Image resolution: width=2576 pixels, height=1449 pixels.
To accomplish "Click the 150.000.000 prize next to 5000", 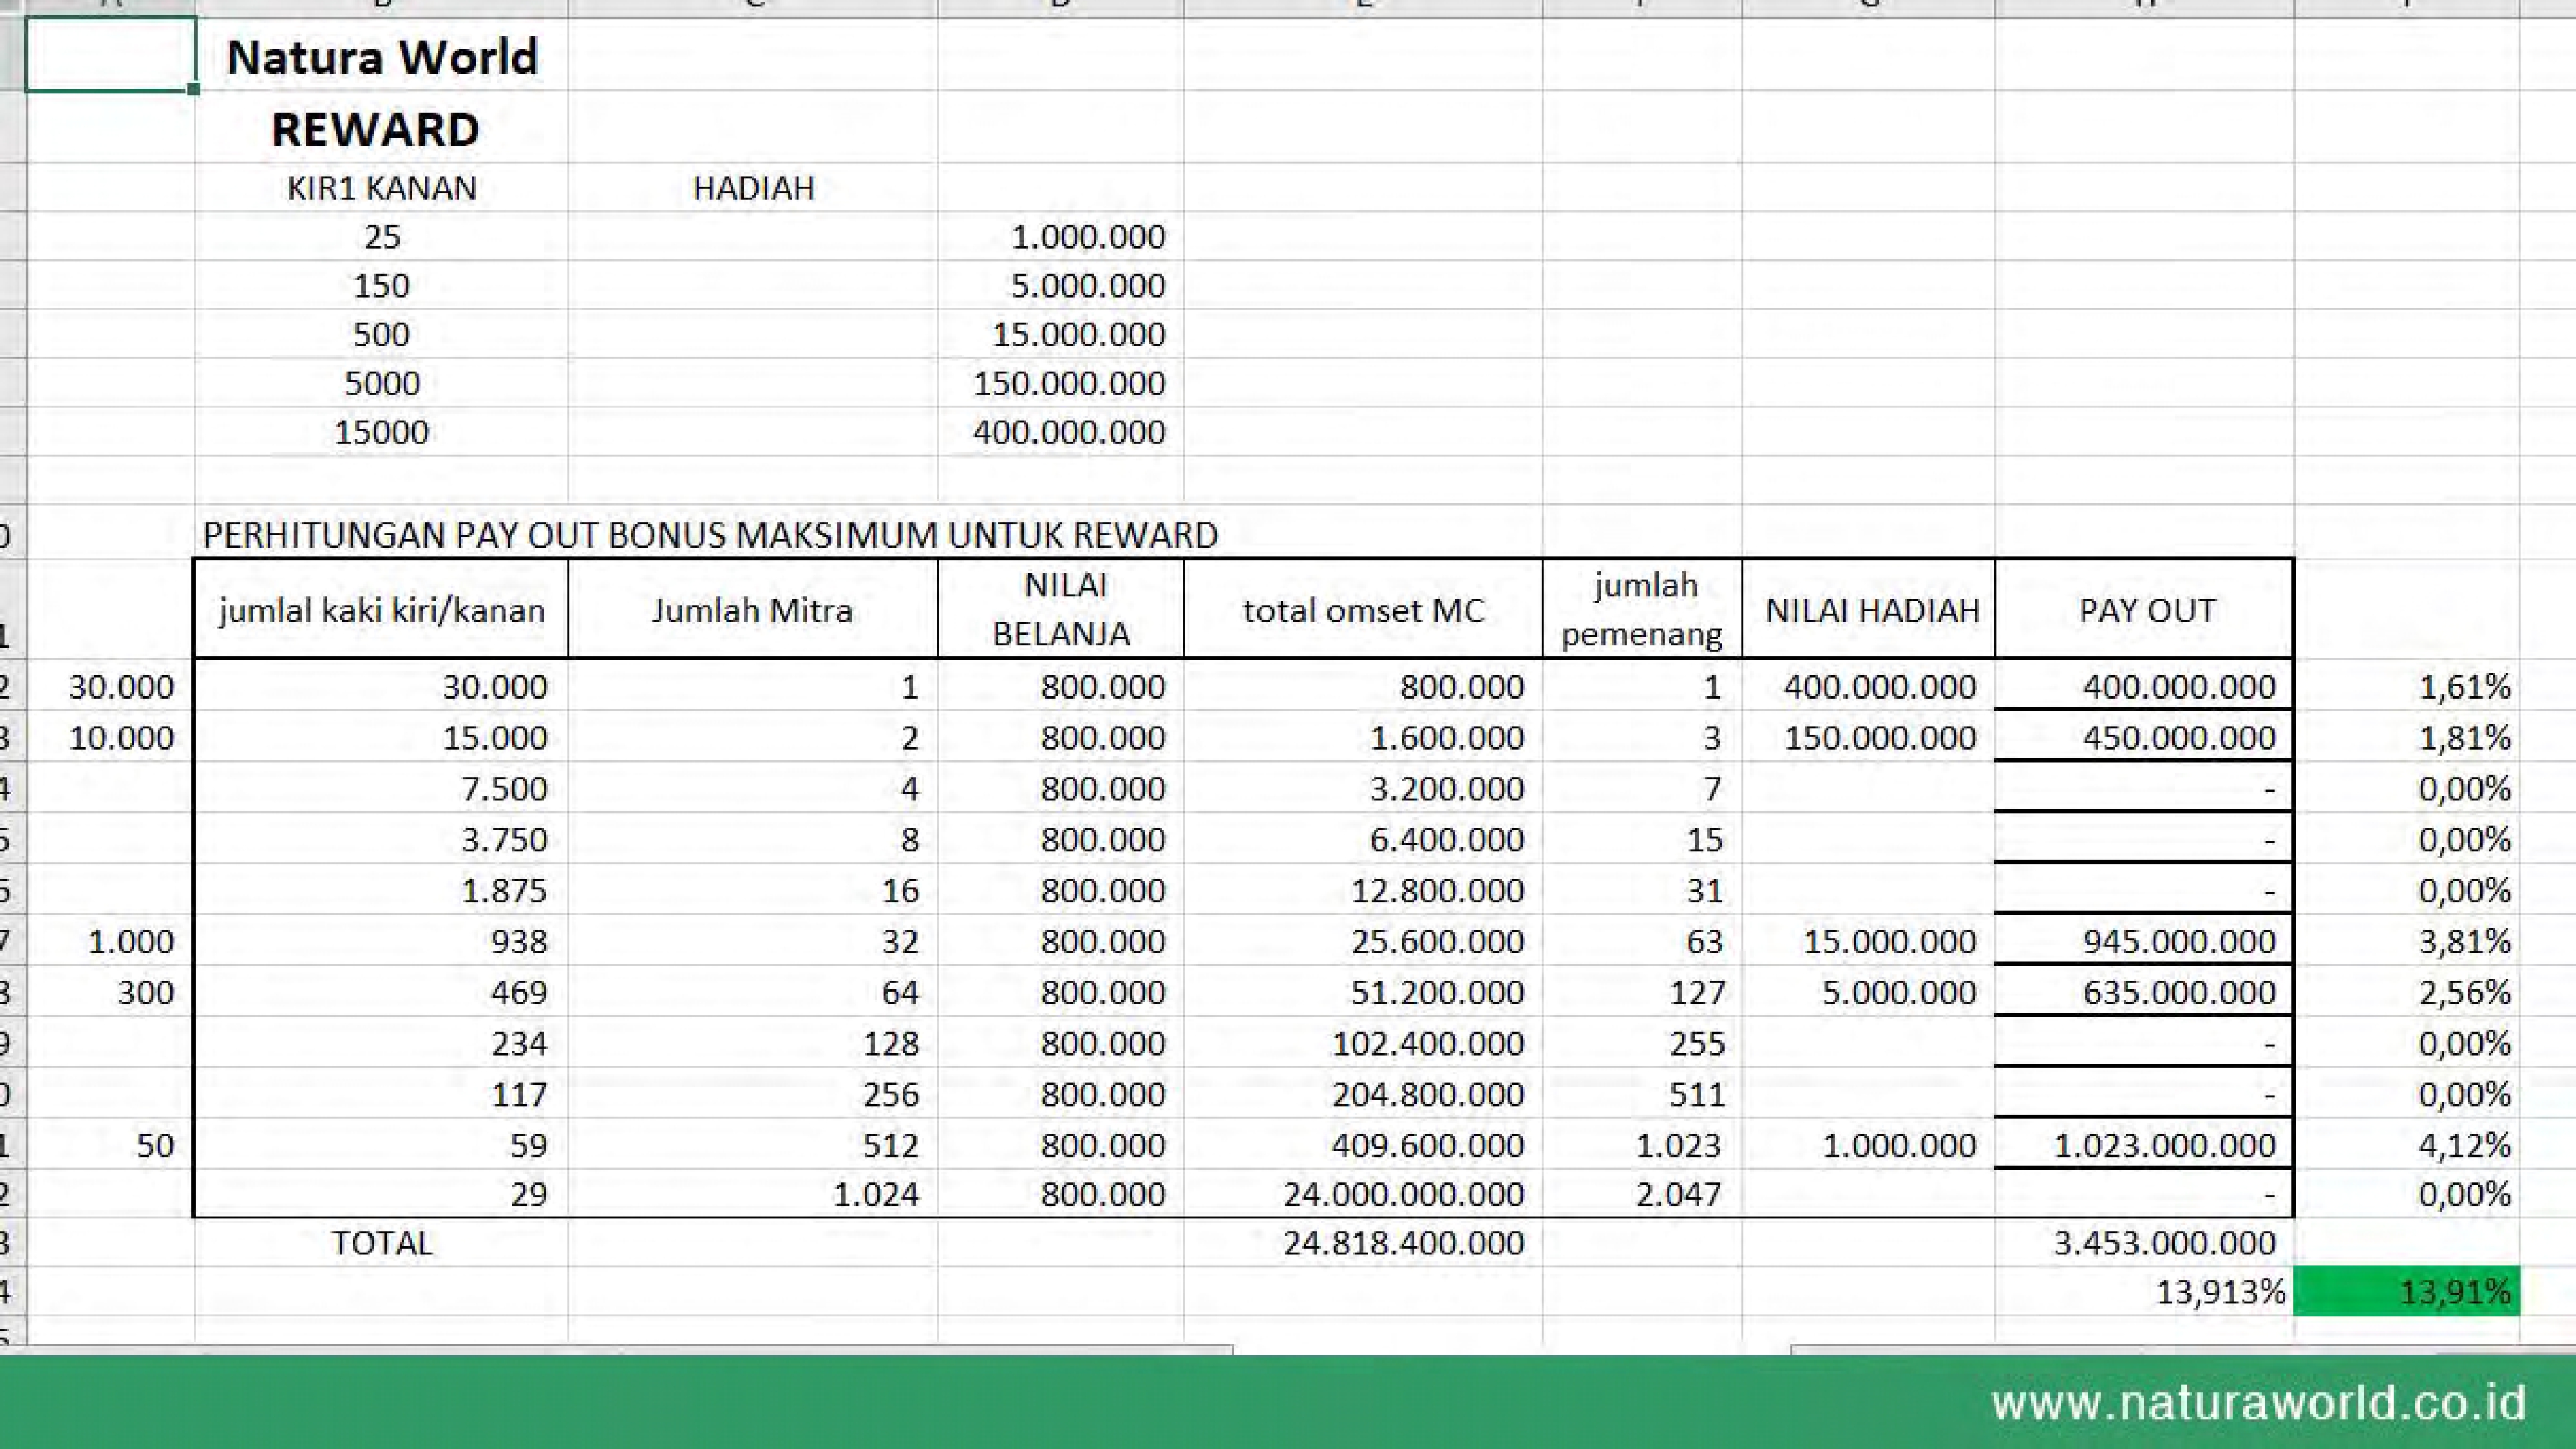I will (x=1061, y=383).
